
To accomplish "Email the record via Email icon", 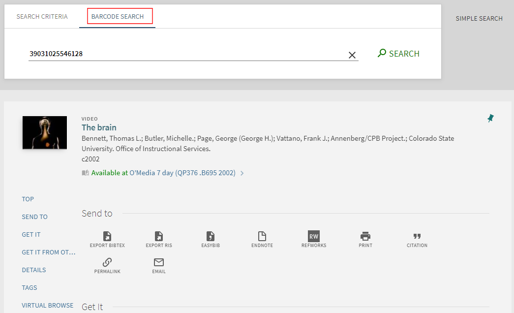I will point(159,263).
